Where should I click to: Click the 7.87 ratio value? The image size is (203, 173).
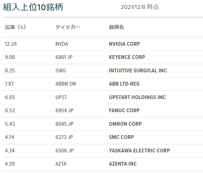pos(9,84)
